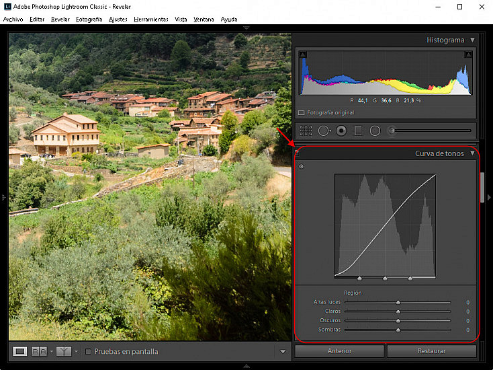
Task: Open the Vista menu
Action: point(181,20)
